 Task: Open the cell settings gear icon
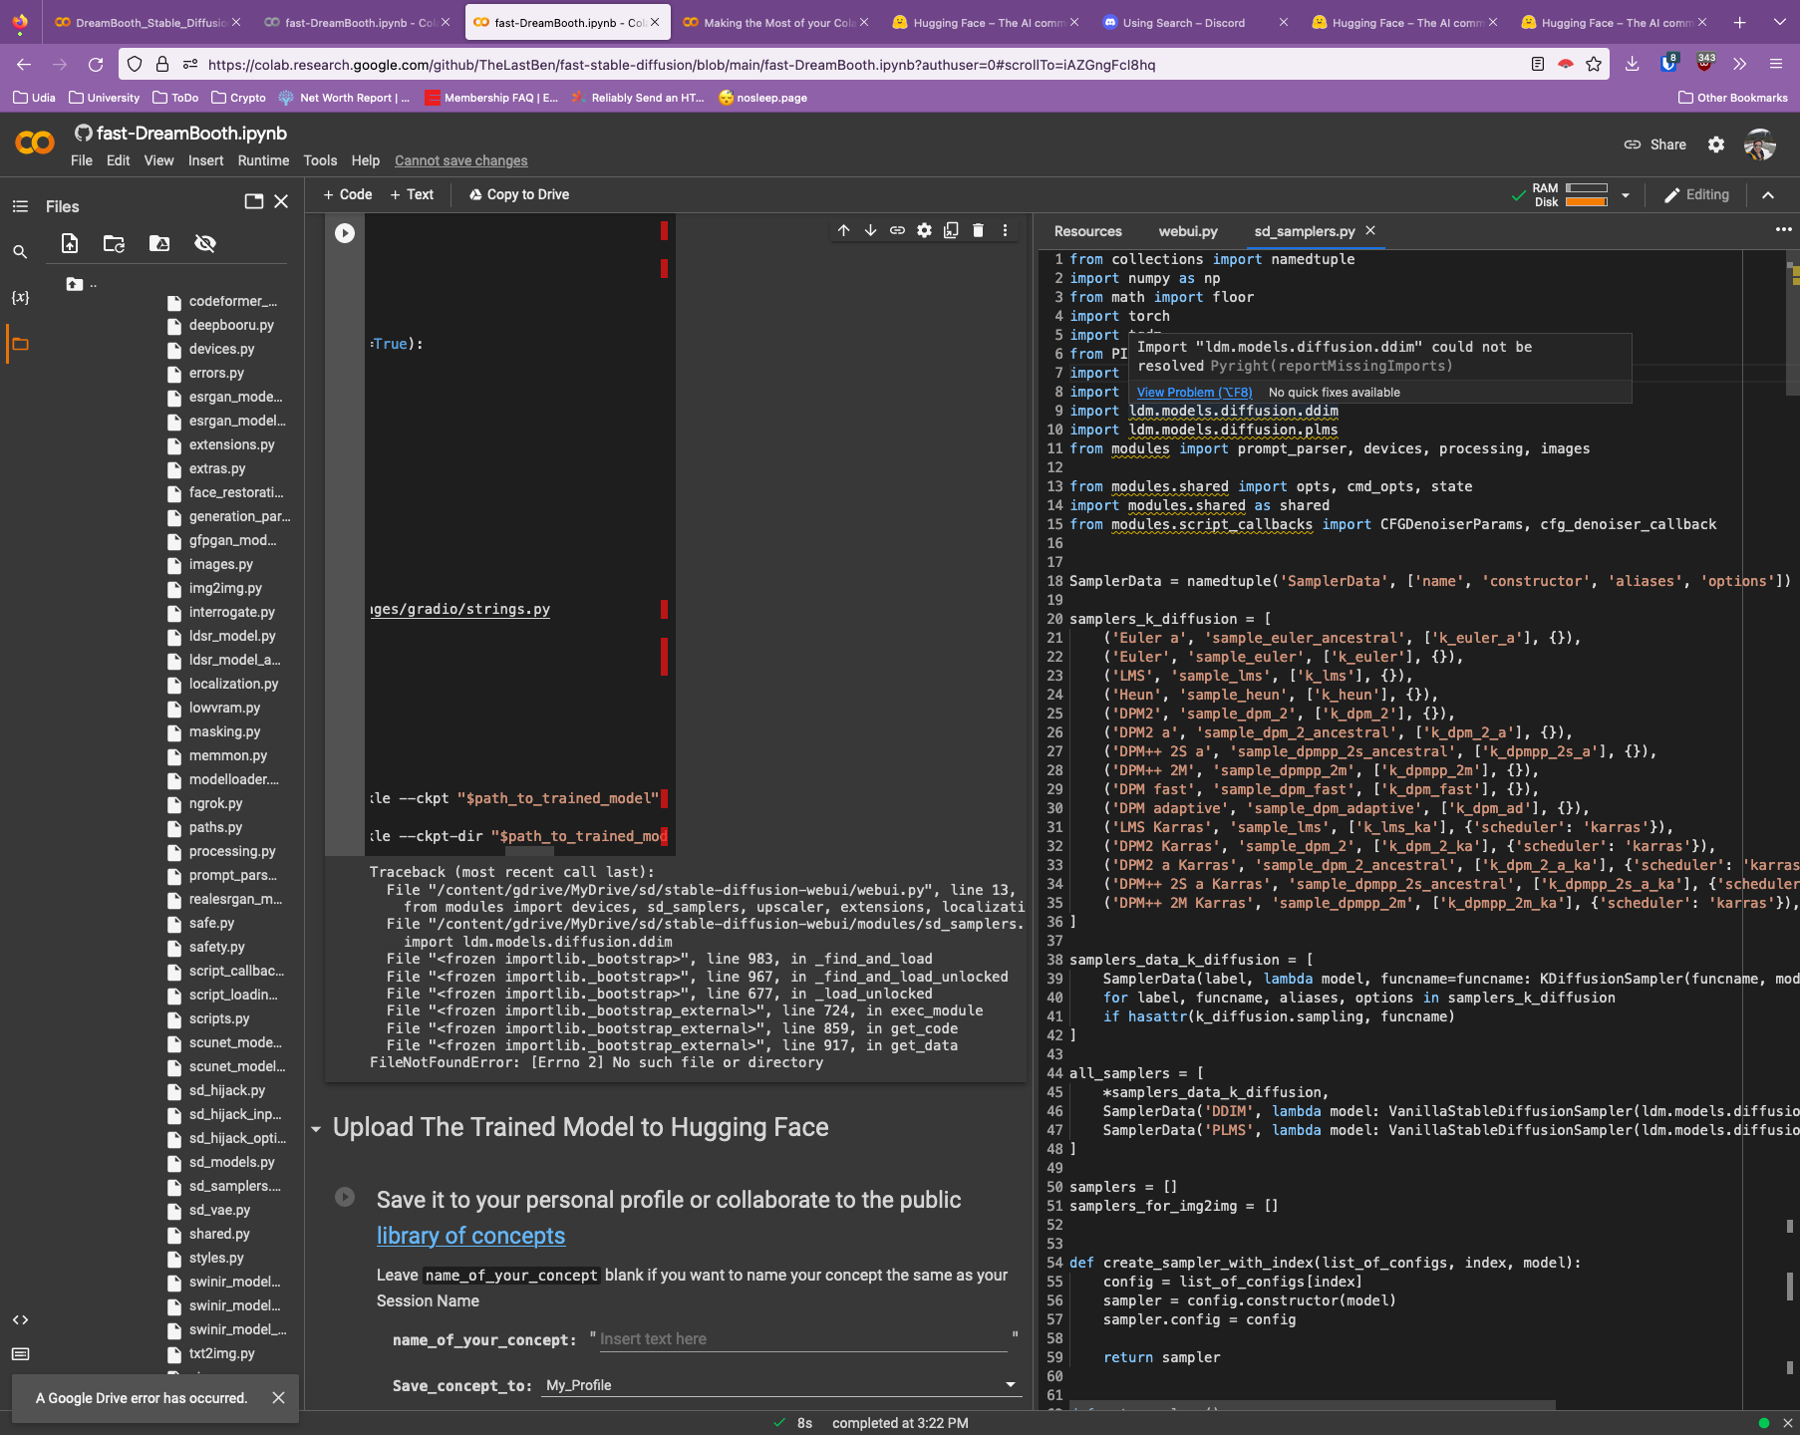(925, 230)
